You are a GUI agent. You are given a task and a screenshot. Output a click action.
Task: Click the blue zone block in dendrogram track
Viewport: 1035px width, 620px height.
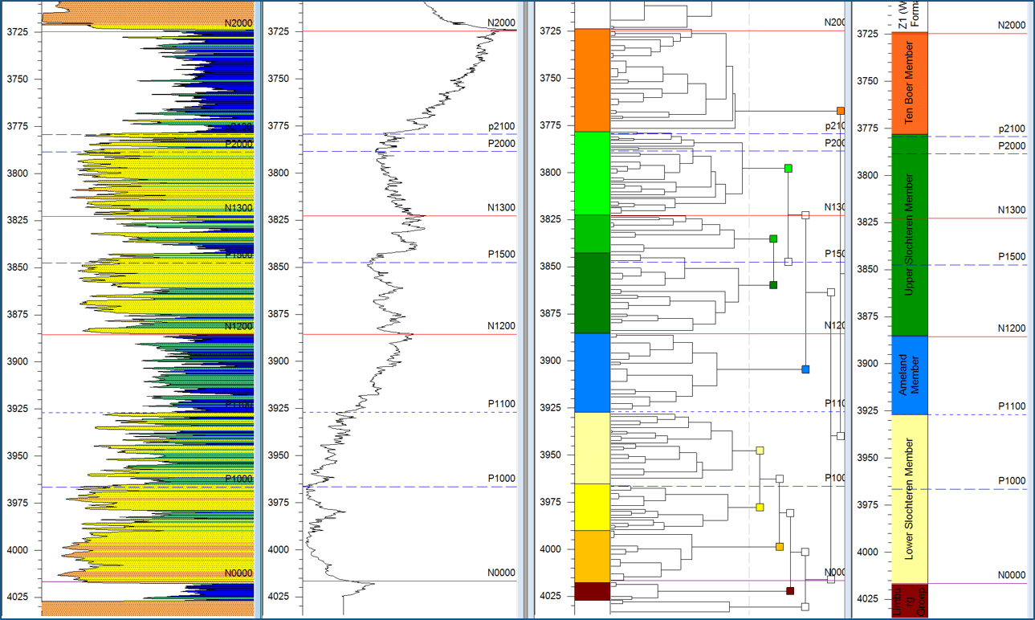(x=593, y=373)
